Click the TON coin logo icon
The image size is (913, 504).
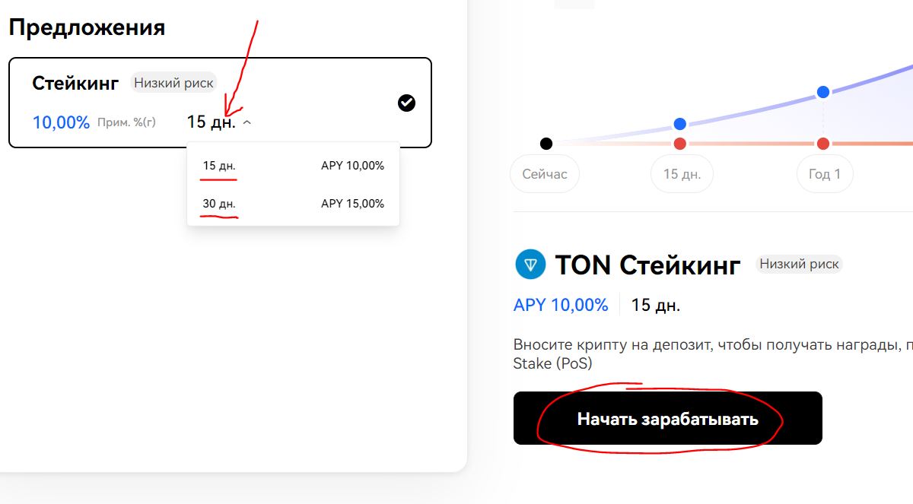[x=530, y=265]
